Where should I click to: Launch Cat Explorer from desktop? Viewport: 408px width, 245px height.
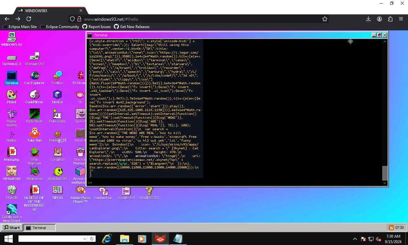pos(34,78)
